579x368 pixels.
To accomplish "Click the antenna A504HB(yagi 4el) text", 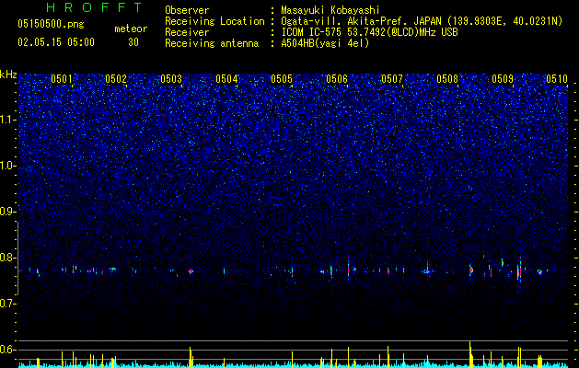I will point(325,43).
